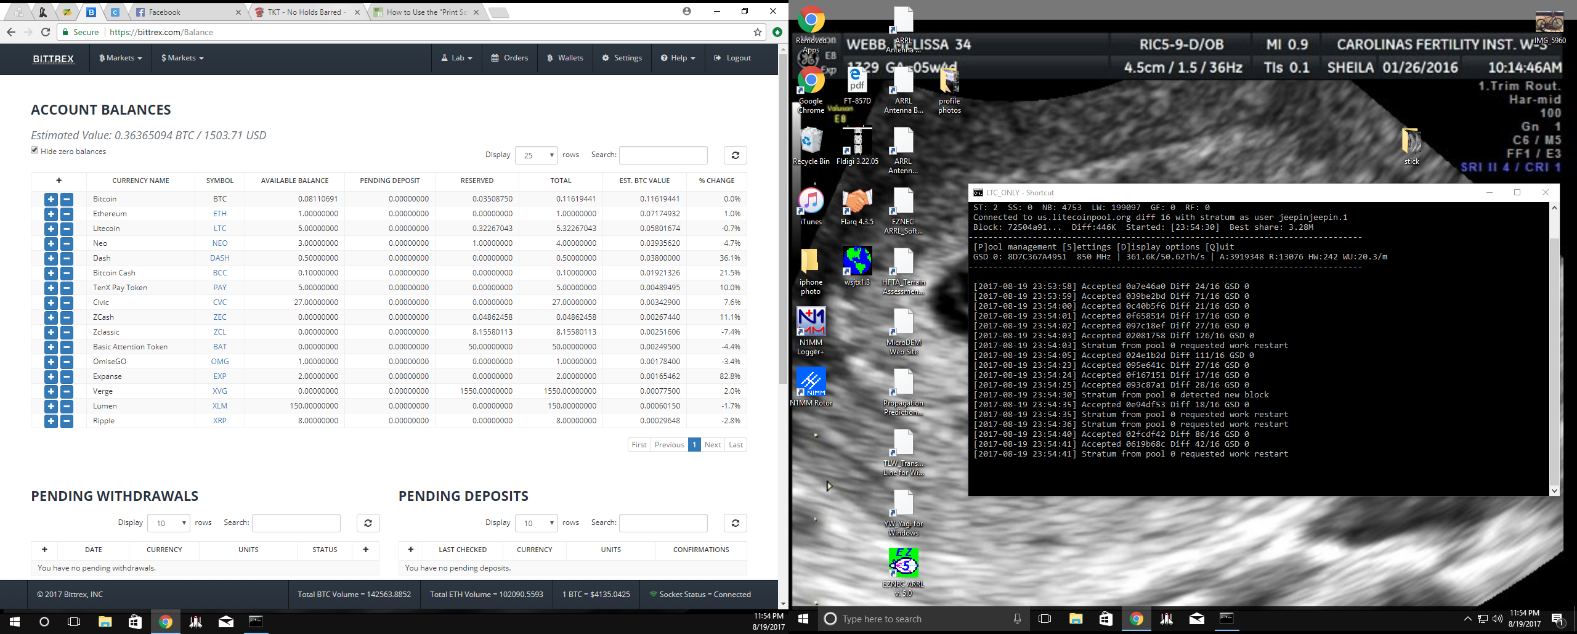Expand the Lab dropdown menu

[x=457, y=58]
